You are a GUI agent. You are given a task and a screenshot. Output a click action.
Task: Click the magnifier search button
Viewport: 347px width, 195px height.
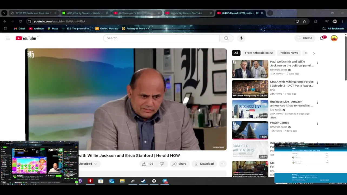pyautogui.click(x=226, y=38)
